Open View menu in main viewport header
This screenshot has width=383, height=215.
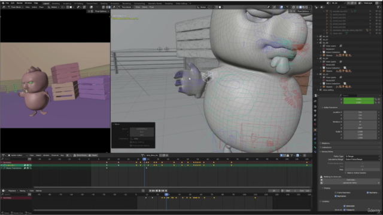pyautogui.click(x=138, y=7)
